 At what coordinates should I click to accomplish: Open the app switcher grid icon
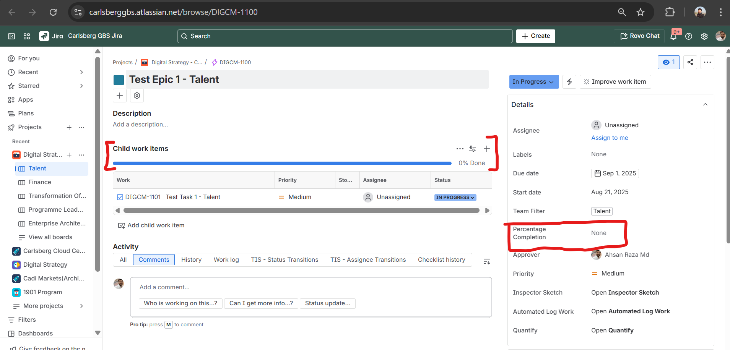[27, 36]
